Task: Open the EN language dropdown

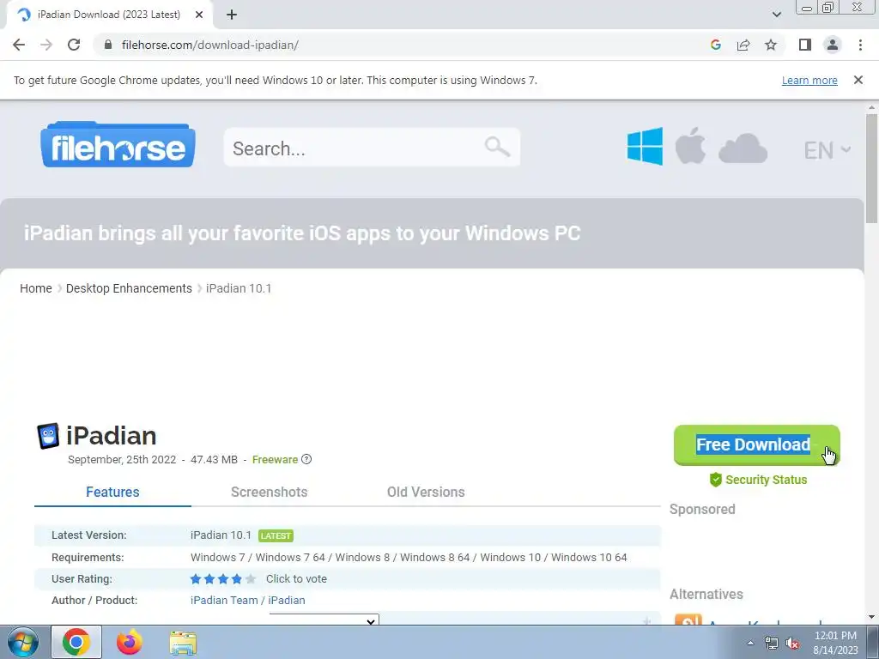Action: [827, 150]
